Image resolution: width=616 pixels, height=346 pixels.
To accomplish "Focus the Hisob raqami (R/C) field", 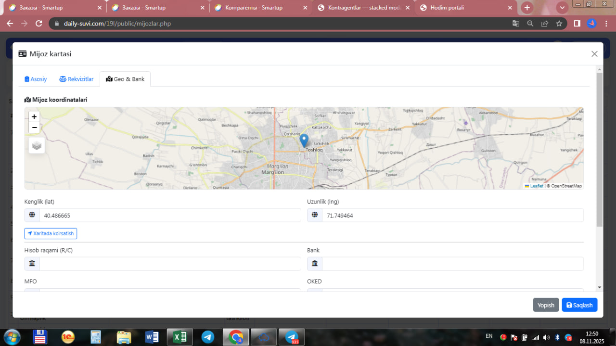I will tap(169, 264).
